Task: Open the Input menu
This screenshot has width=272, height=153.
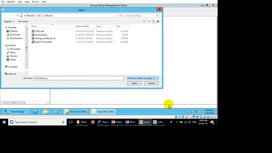Action: (x=27, y=2)
